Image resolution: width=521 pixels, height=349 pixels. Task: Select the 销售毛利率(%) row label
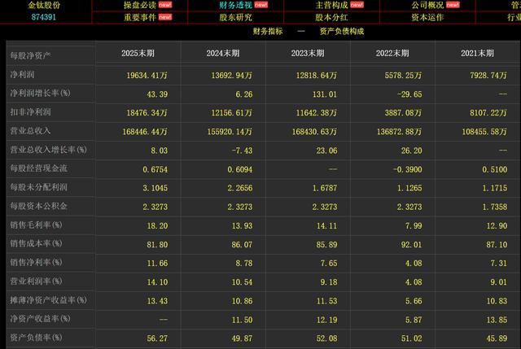[x=36, y=225]
